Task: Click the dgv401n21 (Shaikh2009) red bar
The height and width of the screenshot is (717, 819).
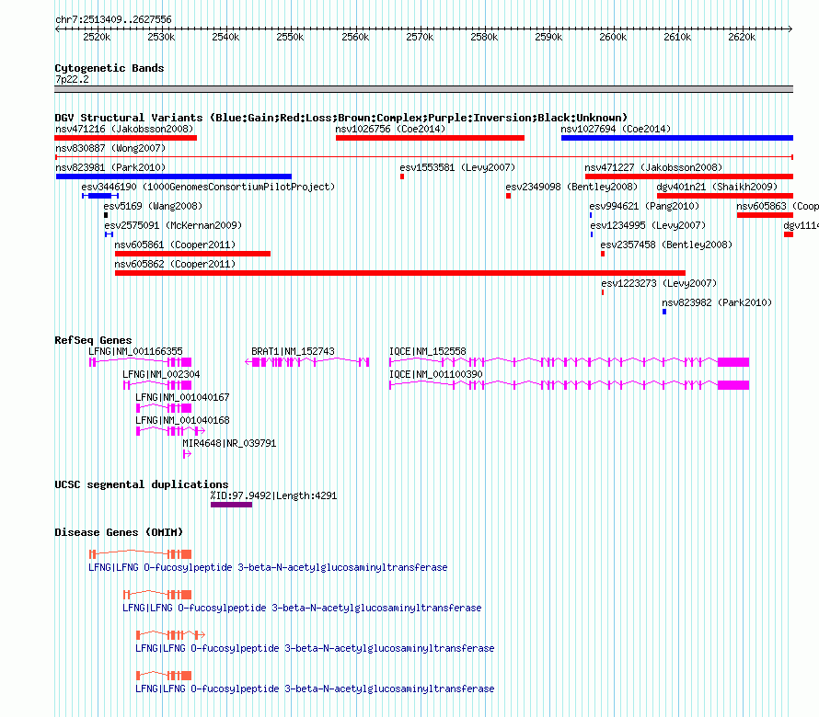Action: click(x=725, y=196)
